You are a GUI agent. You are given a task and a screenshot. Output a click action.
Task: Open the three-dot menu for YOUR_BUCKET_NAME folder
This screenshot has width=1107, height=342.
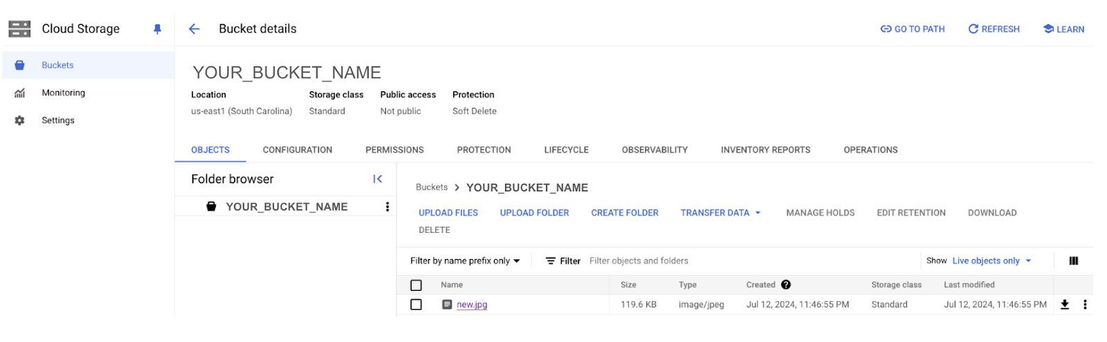point(387,207)
